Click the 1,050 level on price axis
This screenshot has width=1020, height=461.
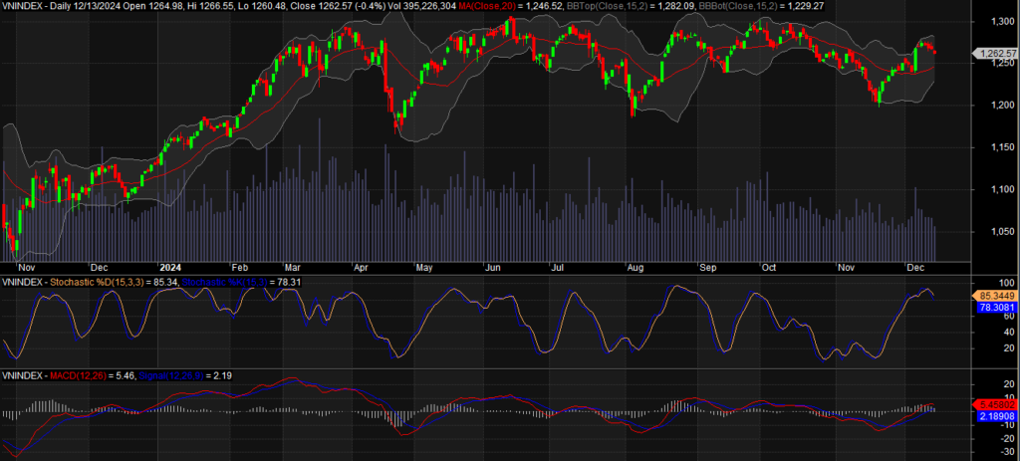point(992,231)
